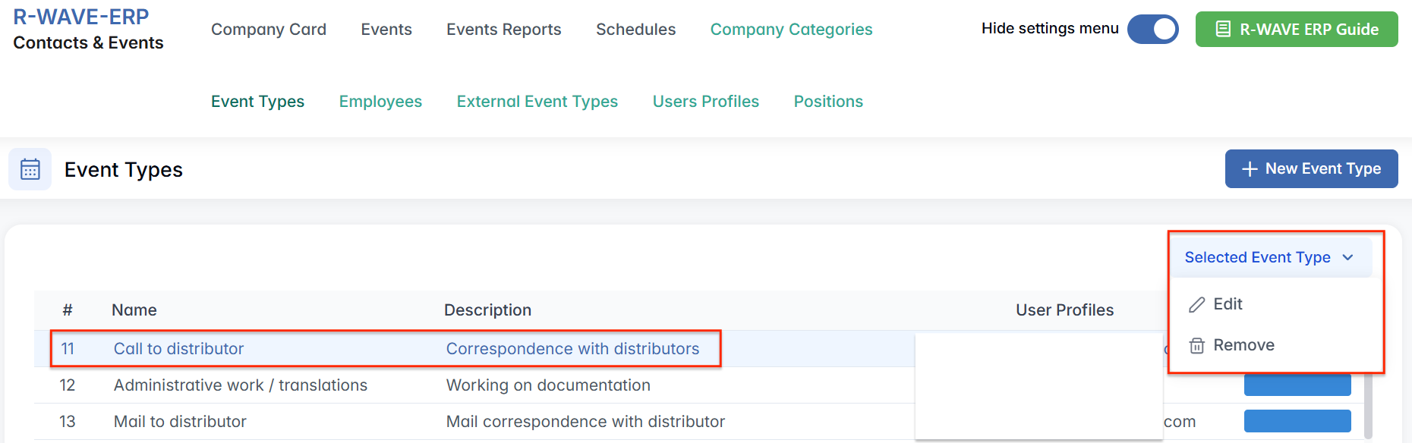Go to the Events Reports page
1412x443 pixels.
504,30
